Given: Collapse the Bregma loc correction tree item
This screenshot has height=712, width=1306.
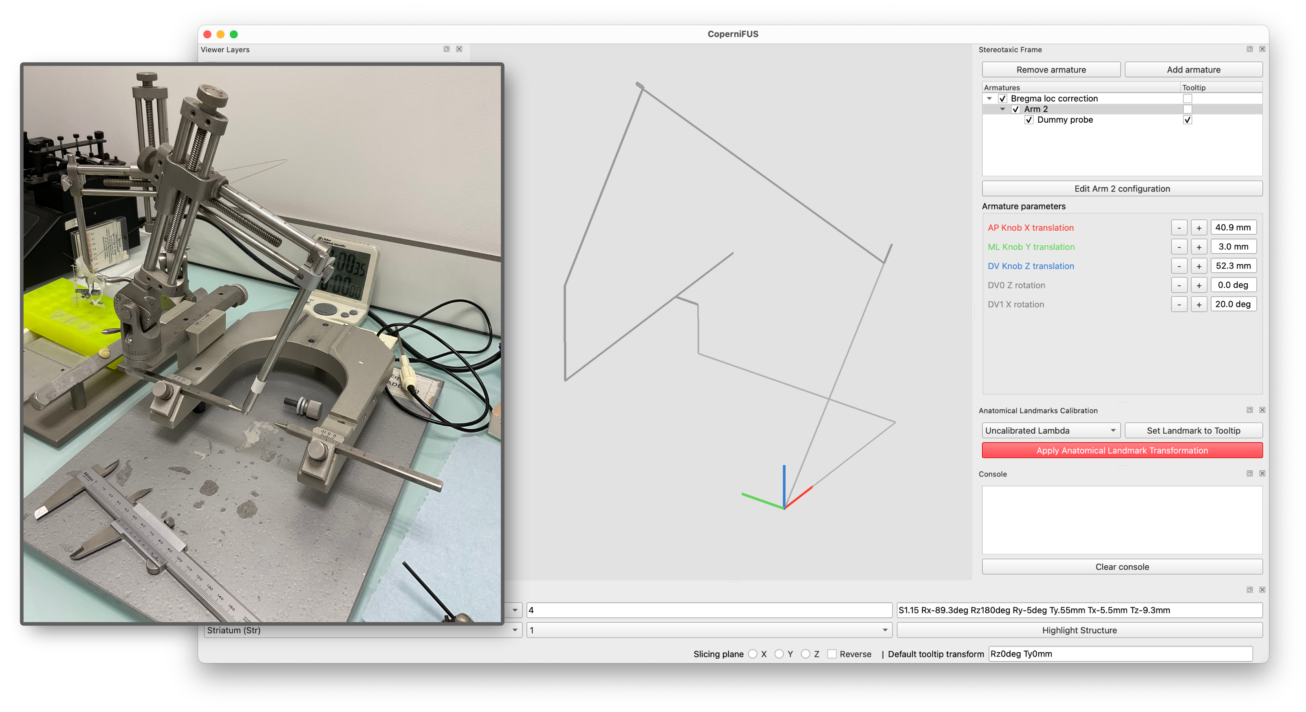Looking at the screenshot, I should (989, 98).
